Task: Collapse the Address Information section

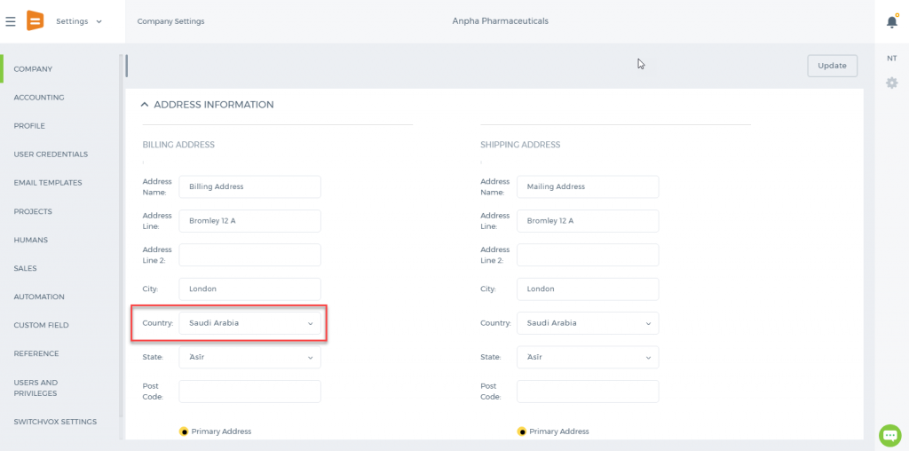Action: click(x=145, y=105)
